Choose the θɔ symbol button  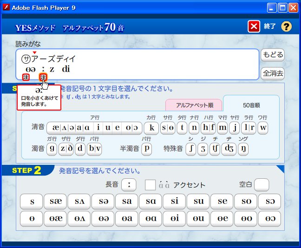(269, 219)
